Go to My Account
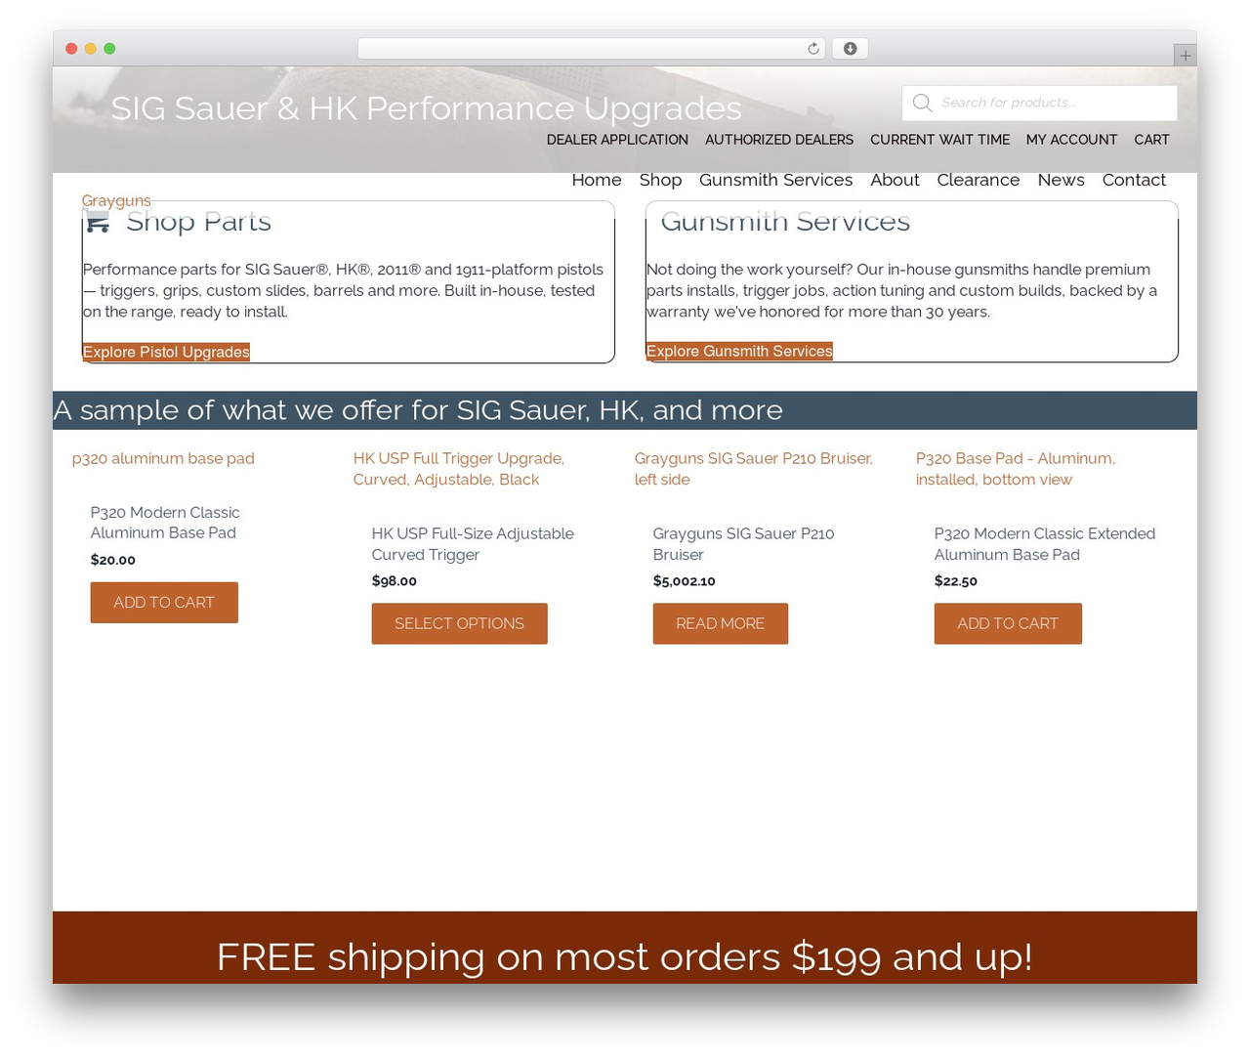 pyautogui.click(x=1071, y=140)
